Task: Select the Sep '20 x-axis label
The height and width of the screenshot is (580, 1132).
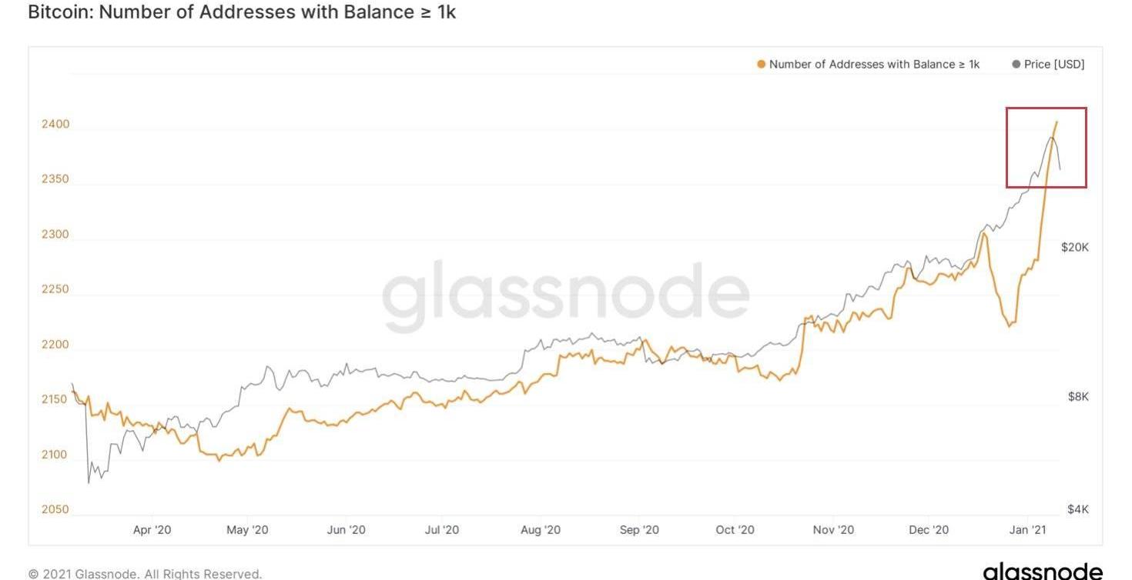Action: click(639, 530)
